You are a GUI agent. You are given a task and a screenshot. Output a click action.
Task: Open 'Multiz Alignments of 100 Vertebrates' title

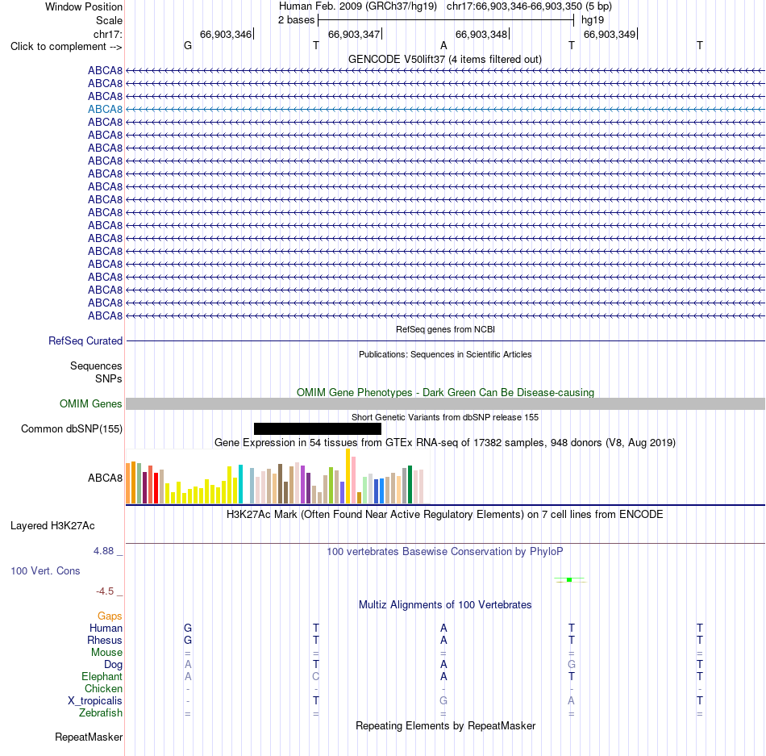pos(445,604)
